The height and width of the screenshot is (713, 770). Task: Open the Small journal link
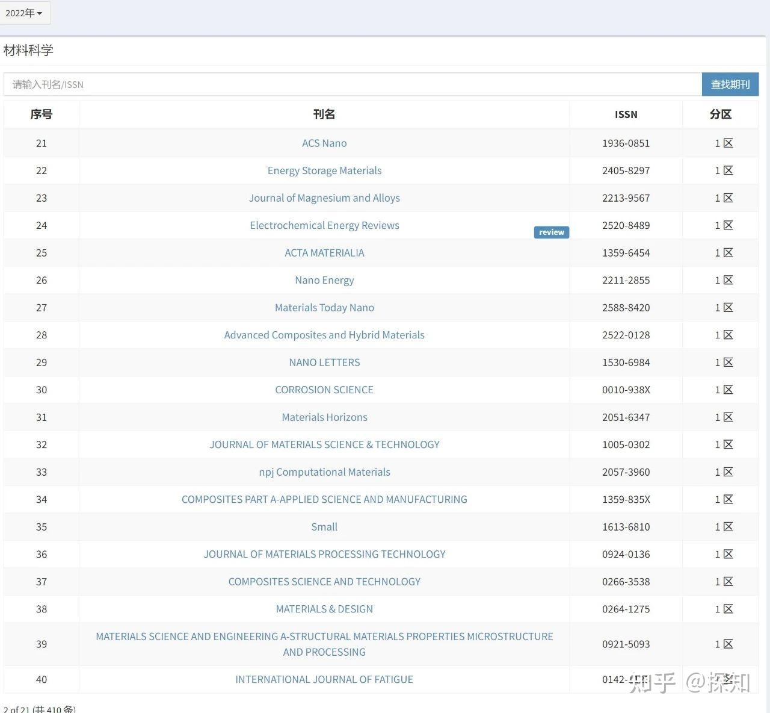pos(324,527)
